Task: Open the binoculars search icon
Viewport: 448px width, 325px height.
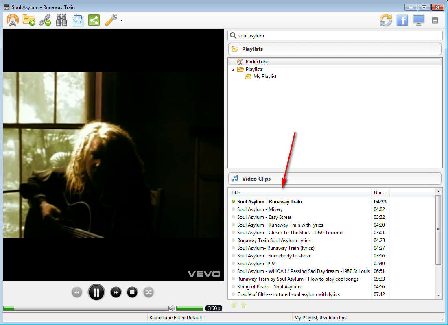Action: (x=61, y=20)
